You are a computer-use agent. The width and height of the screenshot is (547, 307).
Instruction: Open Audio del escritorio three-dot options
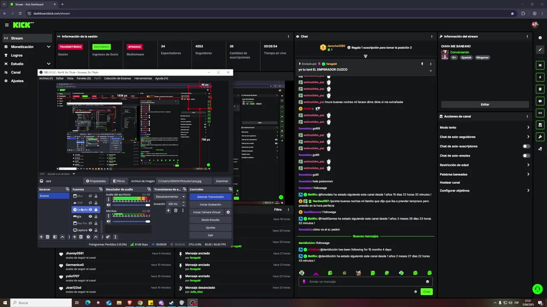(x=109, y=199)
